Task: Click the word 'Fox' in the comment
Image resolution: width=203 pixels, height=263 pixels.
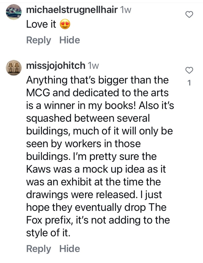Action: [x=35, y=220]
